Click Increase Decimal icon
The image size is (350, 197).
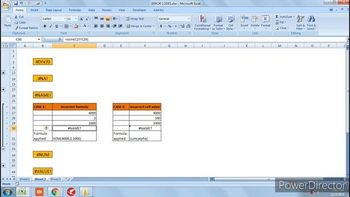[x=182, y=26]
